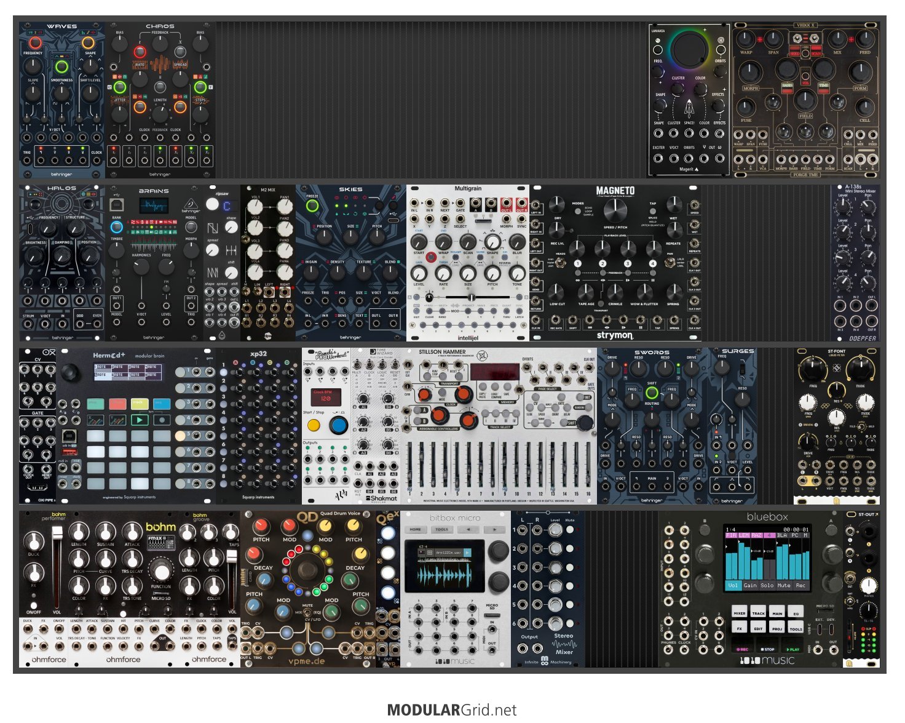Viewport: 905px width, 723px height.
Task: Select the Gain tab on bluebox screen
Action: pyautogui.click(x=750, y=585)
